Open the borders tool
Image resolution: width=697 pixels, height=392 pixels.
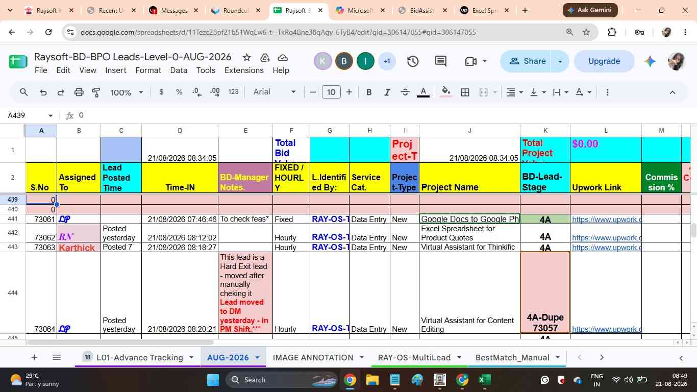[465, 92]
